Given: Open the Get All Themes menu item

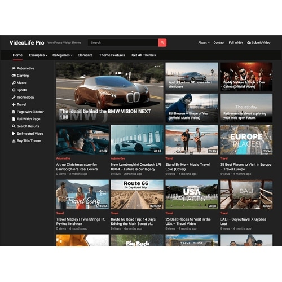Looking at the screenshot, I should (x=144, y=55).
